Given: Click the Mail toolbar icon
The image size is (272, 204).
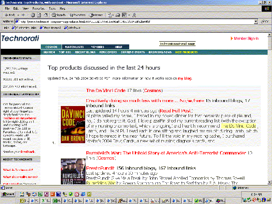Looking at the screenshot, I should [109, 15].
